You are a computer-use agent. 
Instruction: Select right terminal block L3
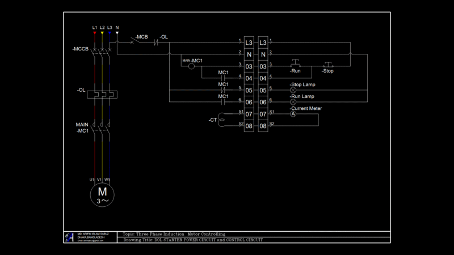click(263, 42)
